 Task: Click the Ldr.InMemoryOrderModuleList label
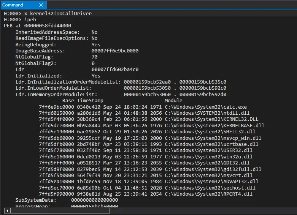56,95
